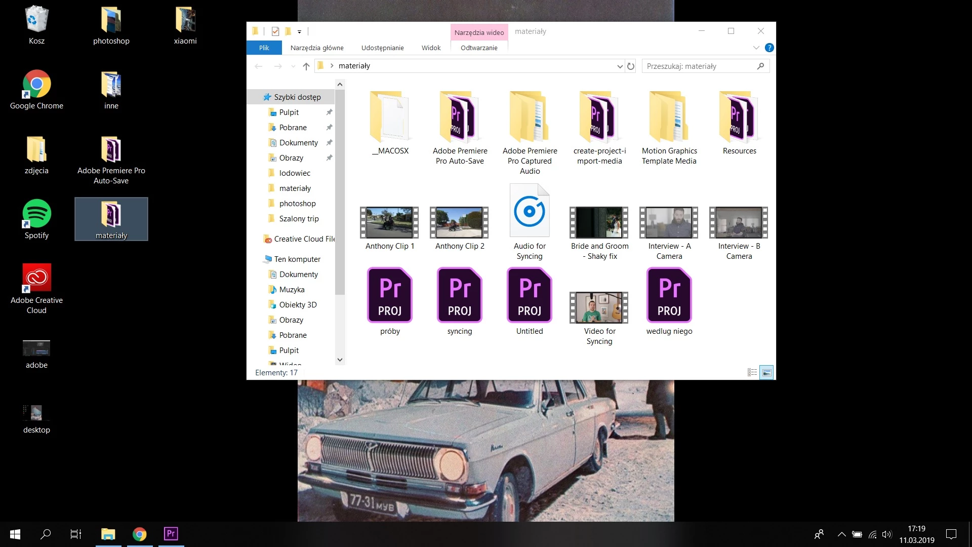Open the Widok ribbon tab

431,48
